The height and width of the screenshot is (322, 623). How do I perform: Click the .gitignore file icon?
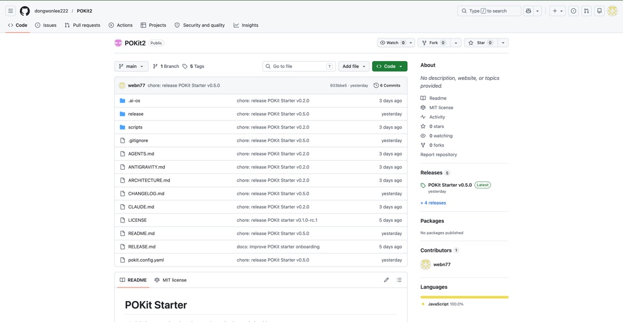(122, 140)
